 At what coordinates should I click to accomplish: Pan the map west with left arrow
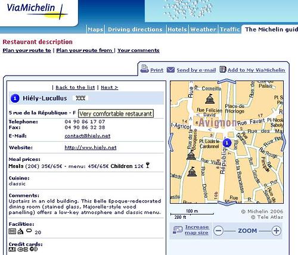(x=171, y=142)
